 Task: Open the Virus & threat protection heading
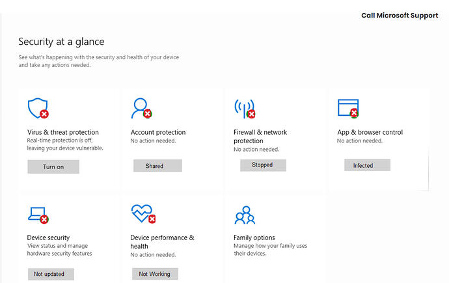(x=63, y=132)
